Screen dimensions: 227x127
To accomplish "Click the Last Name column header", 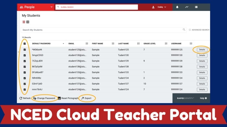I will click(123, 44).
